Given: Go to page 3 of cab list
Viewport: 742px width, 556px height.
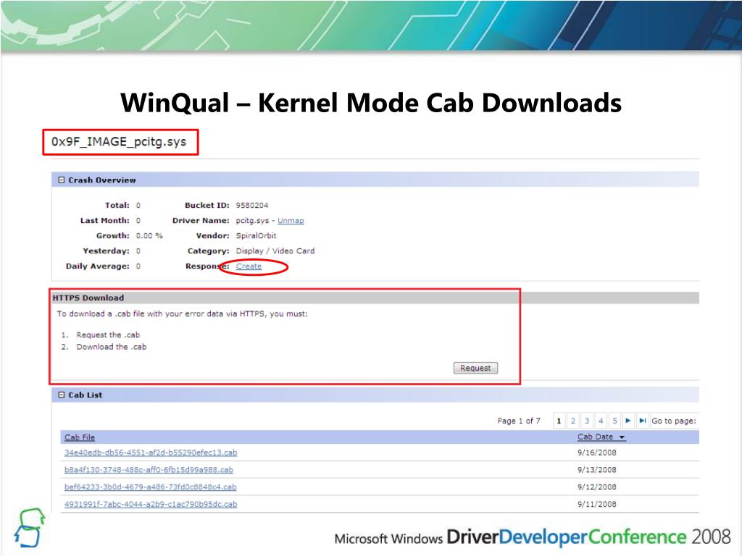Looking at the screenshot, I should pos(587,421).
